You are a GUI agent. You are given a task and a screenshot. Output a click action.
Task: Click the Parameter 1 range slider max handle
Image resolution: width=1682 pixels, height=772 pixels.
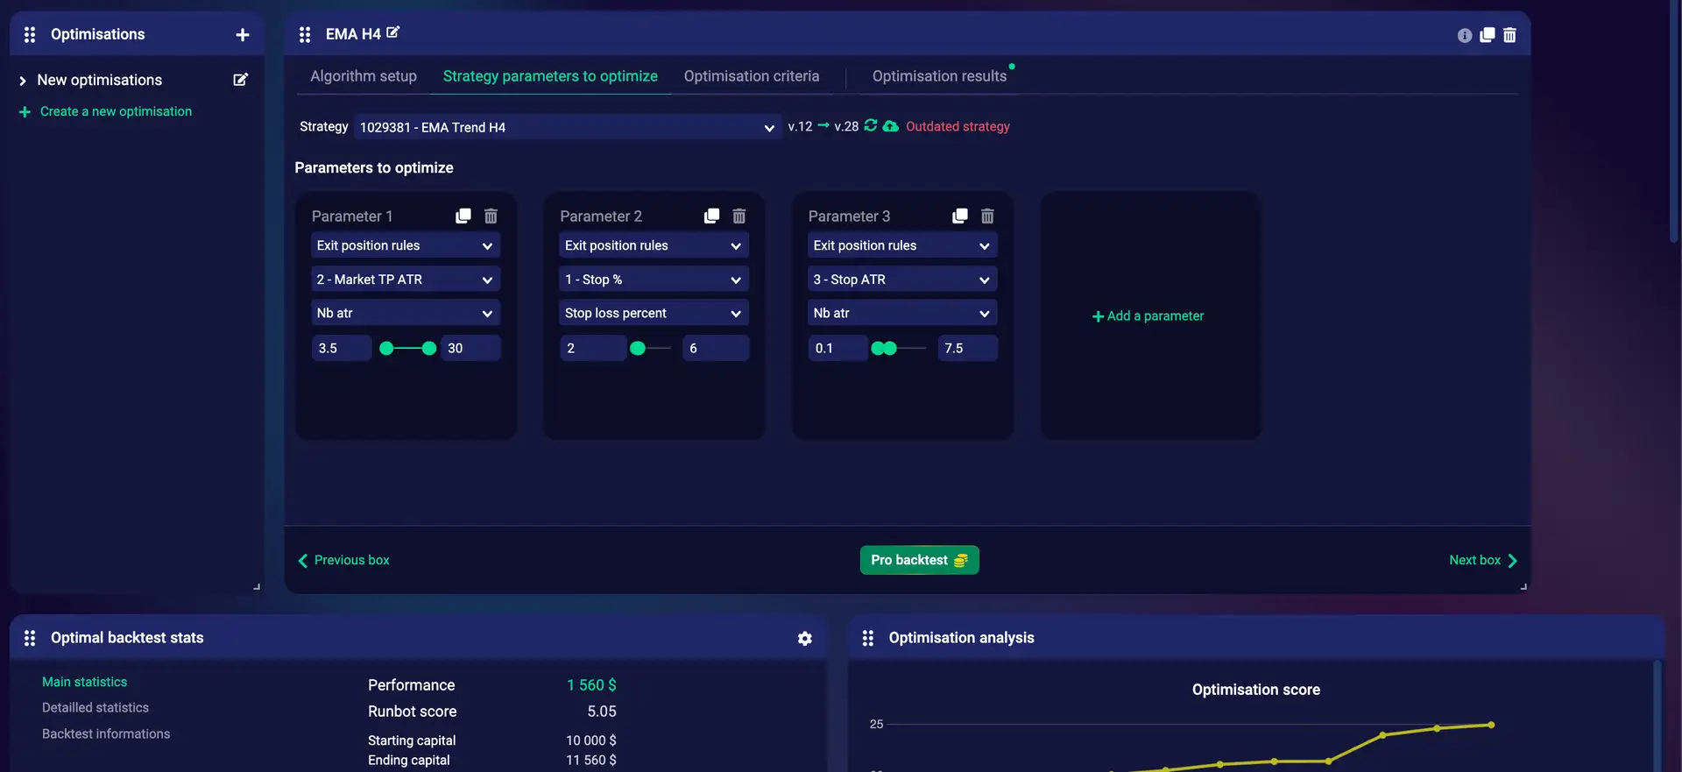tap(429, 349)
